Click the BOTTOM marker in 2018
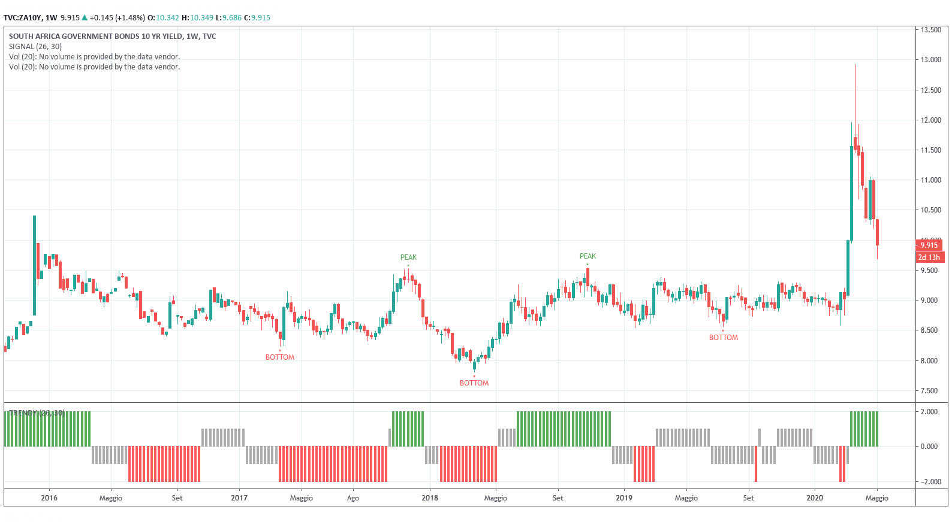952x528 pixels. tap(474, 383)
